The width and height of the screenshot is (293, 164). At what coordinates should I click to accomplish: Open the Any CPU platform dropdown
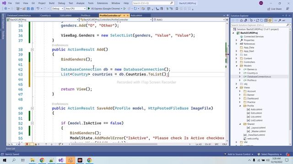point(76,9)
